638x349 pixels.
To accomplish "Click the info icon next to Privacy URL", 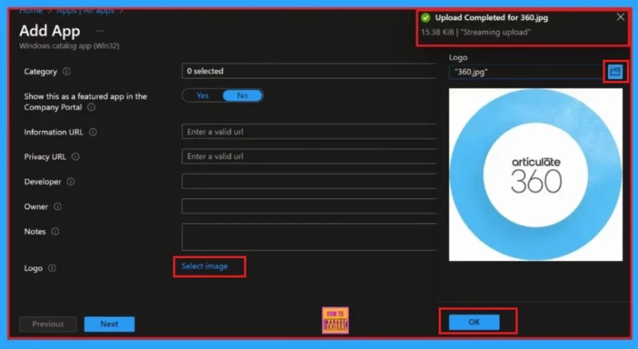I will (x=75, y=157).
